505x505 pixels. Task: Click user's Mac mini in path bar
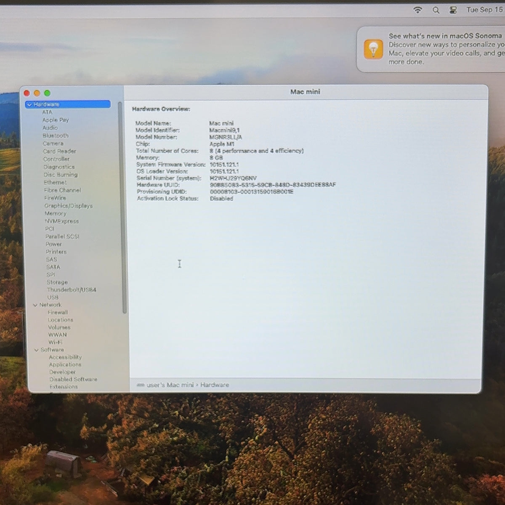(x=170, y=385)
